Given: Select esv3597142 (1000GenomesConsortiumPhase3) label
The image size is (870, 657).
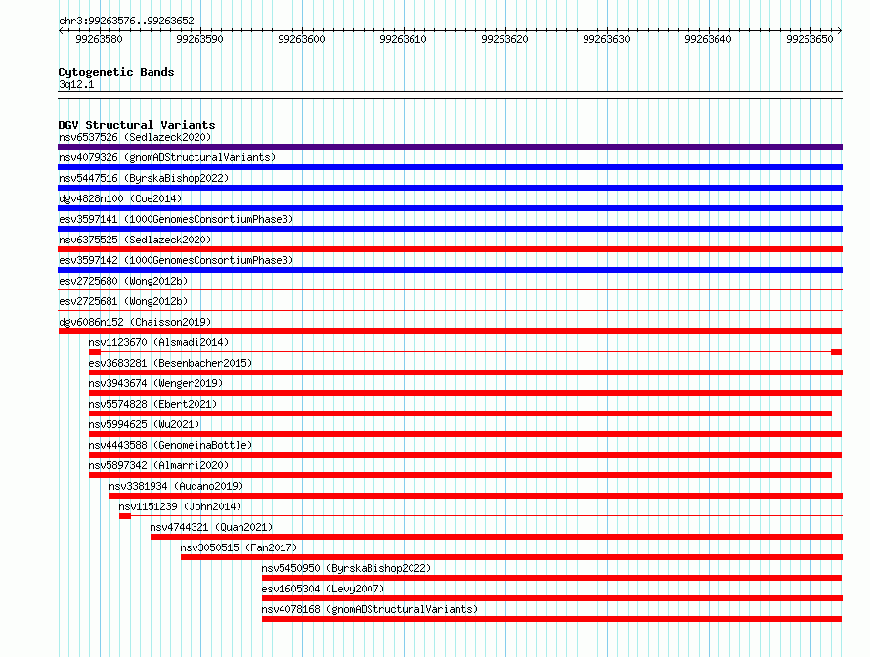Looking at the screenshot, I should pyautogui.click(x=176, y=260).
